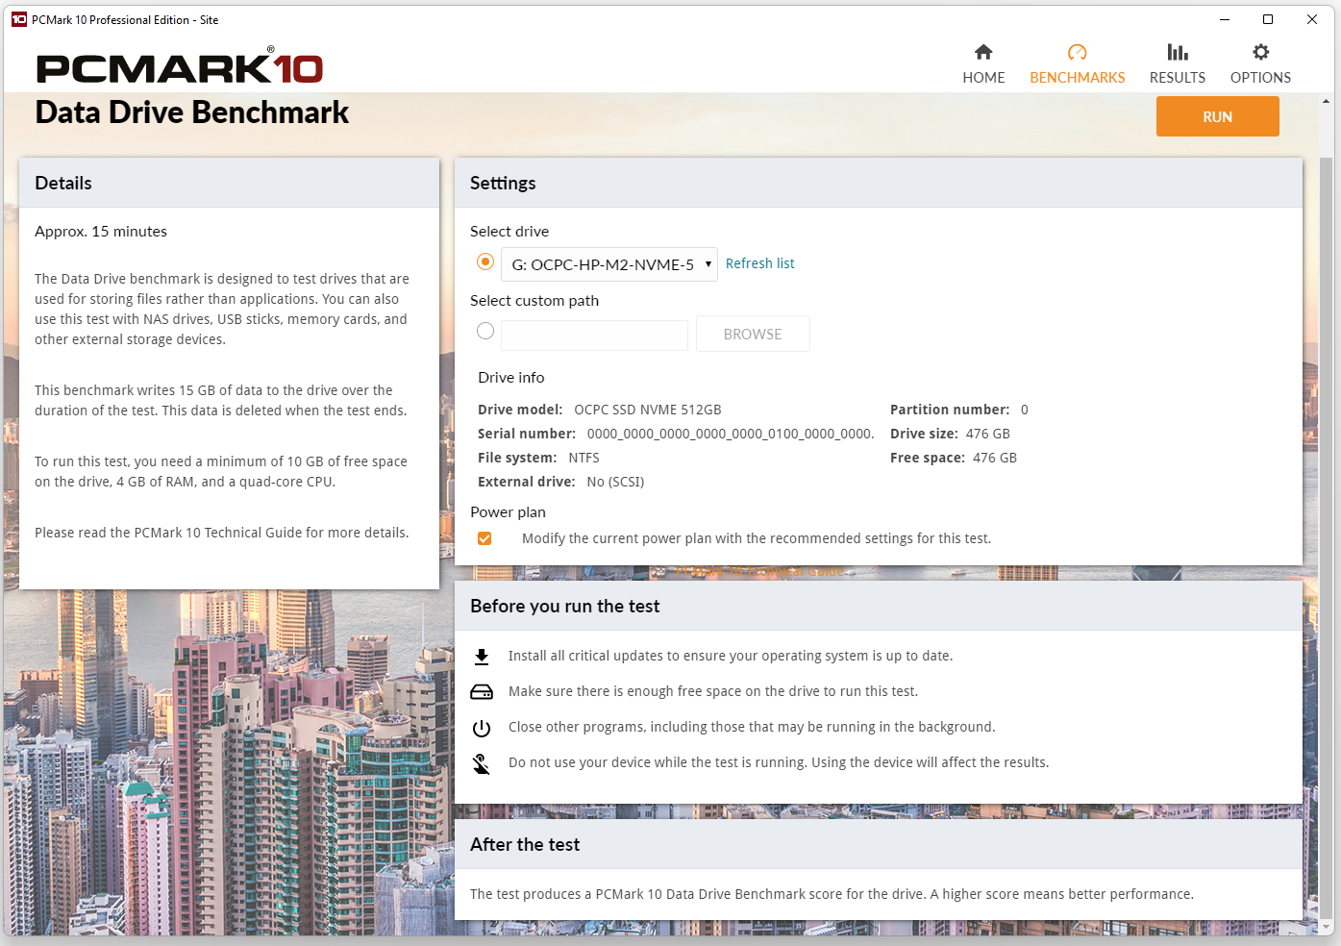Click the PCMark 10 title bar app icon
Screen dimensions: 1341x946
(x=19, y=19)
